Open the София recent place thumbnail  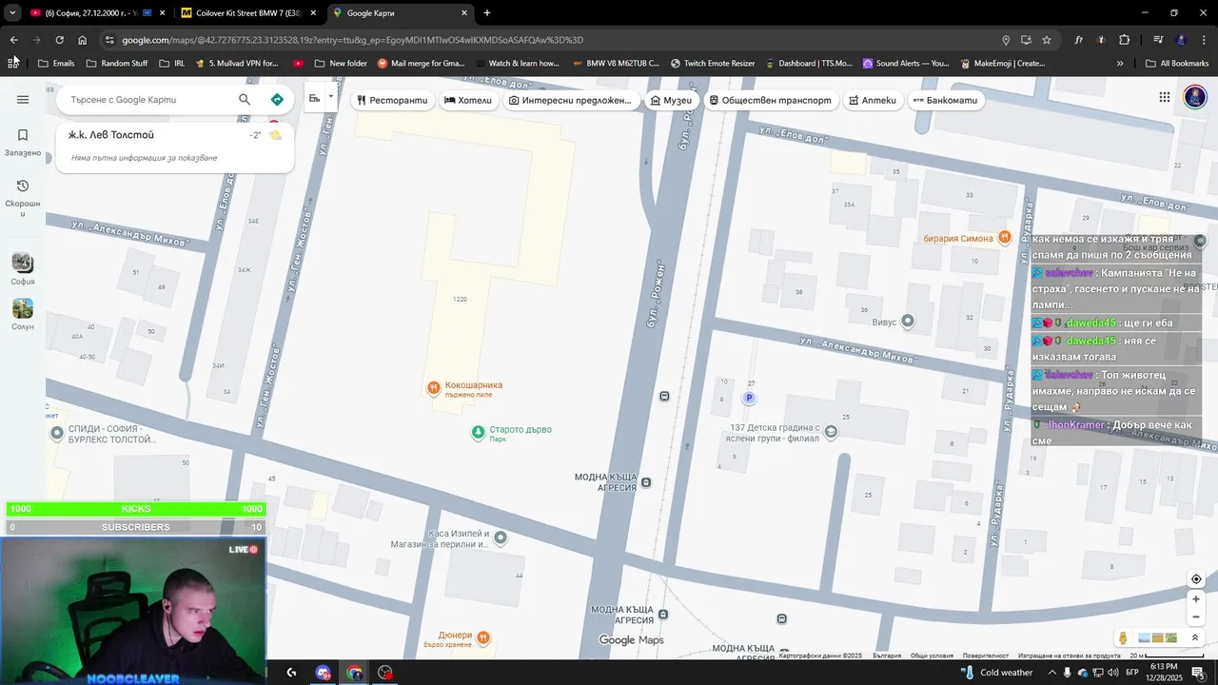tap(23, 263)
